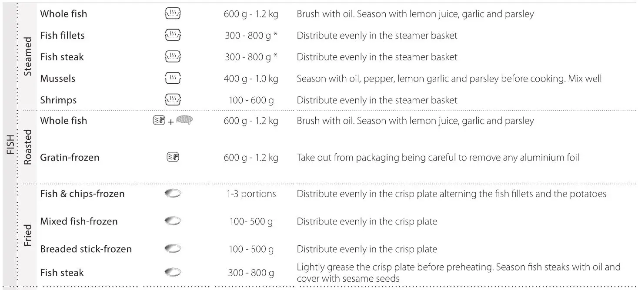Click crisp plate icon for Fish & chips-frozen
638x290 pixels.
click(173, 194)
